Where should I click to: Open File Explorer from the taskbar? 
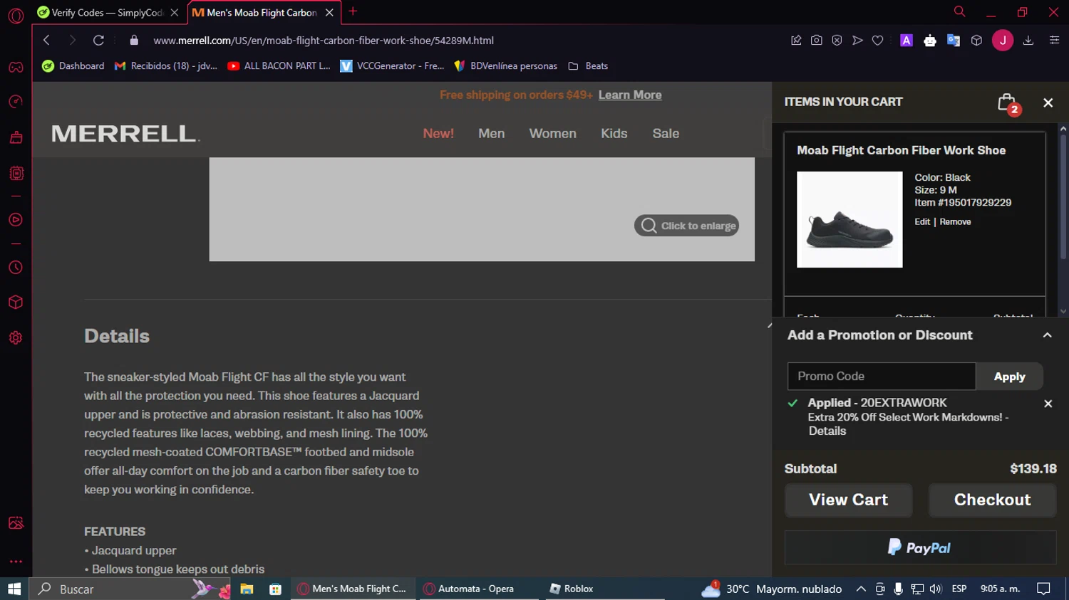pyautogui.click(x=247, y=589)
